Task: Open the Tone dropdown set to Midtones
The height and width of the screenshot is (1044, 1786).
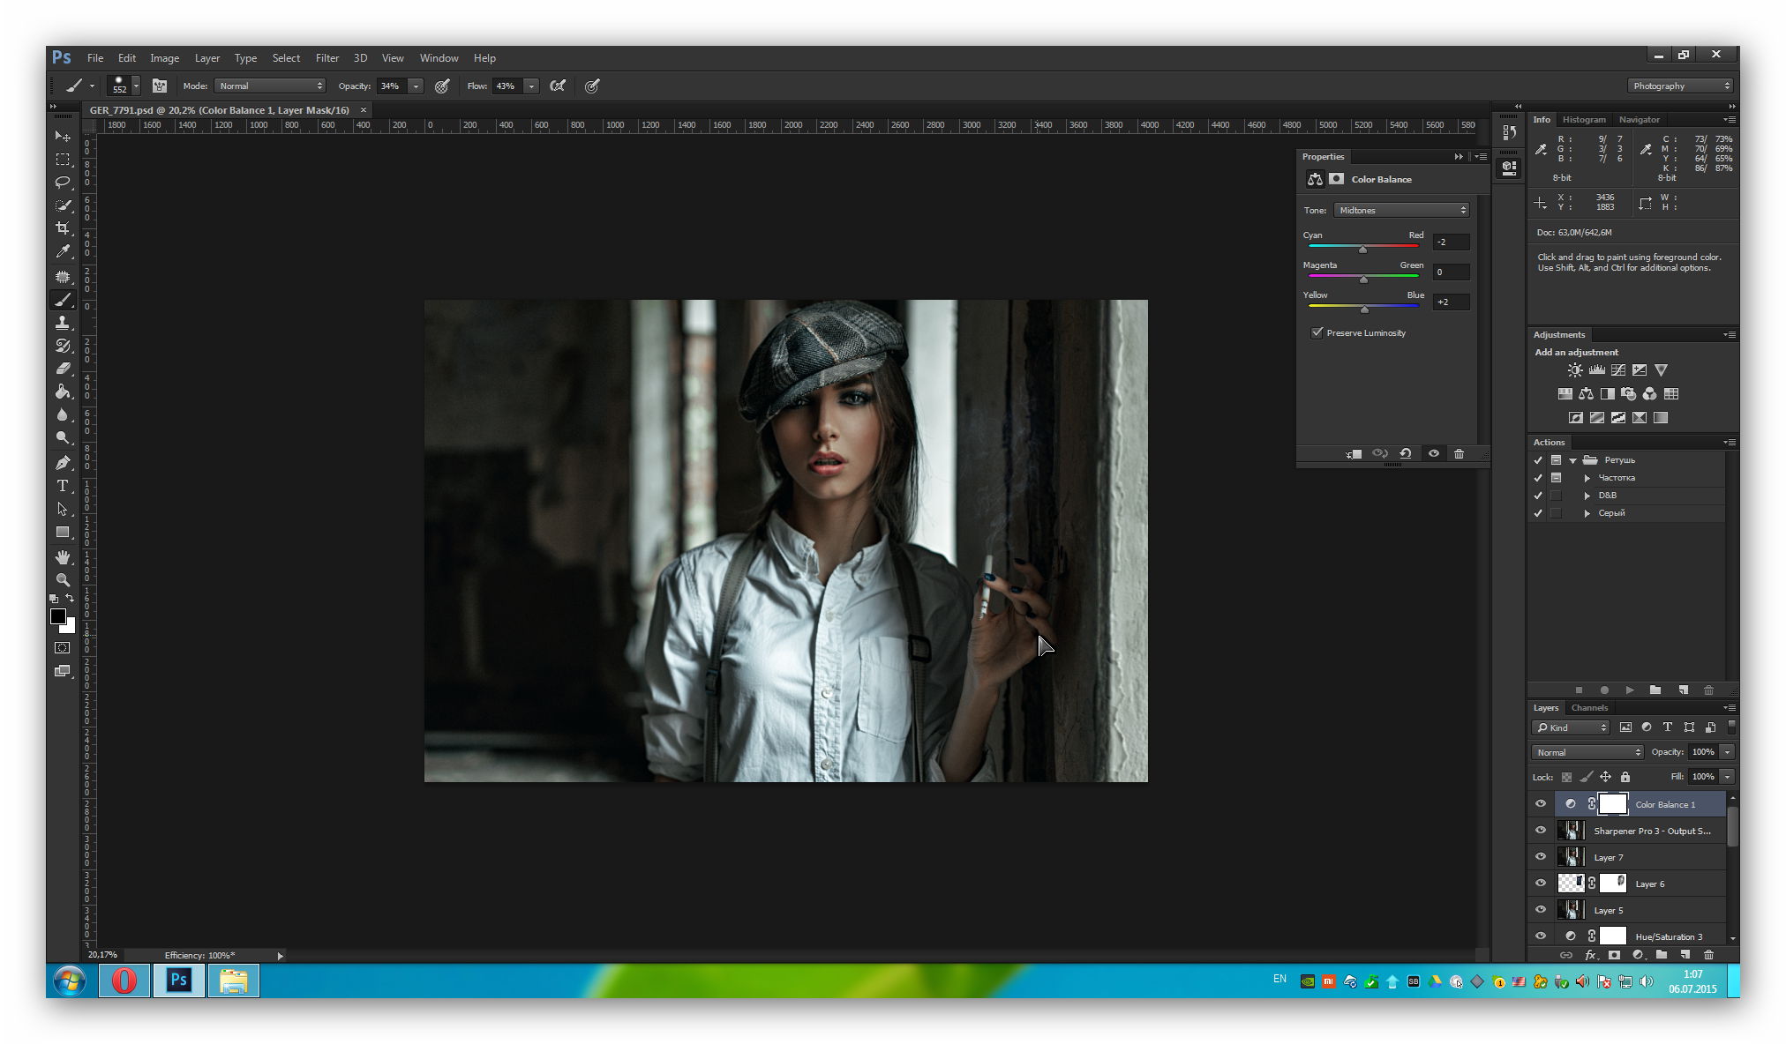Action: (x=1400, y=210)
